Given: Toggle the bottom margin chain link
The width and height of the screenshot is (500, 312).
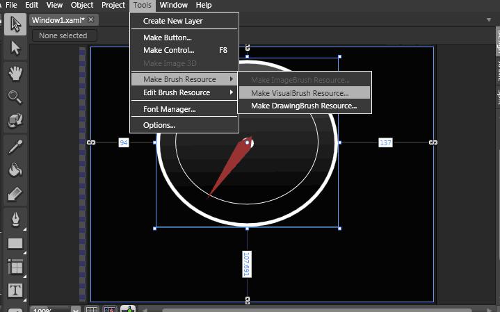Looking at the screenshot, I should click(x=247, y=300).
